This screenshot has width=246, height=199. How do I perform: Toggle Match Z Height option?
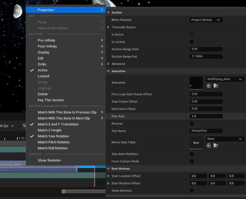coord(50,130)
